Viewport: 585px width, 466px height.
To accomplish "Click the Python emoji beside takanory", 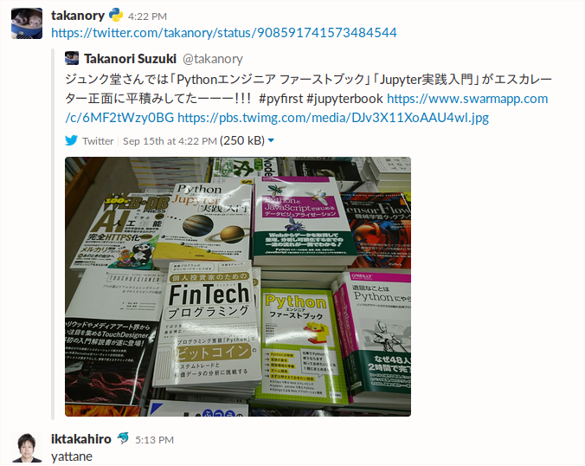I will pos(116,16).
